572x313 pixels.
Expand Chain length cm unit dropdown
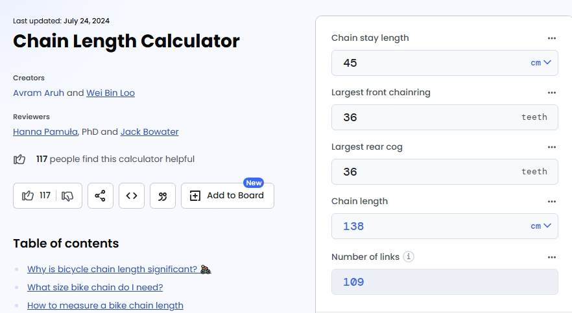541,226
